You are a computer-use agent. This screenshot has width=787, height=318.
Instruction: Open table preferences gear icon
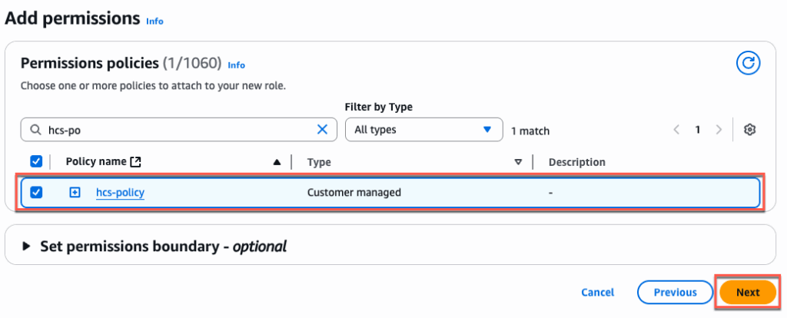(x=750, y=130)
